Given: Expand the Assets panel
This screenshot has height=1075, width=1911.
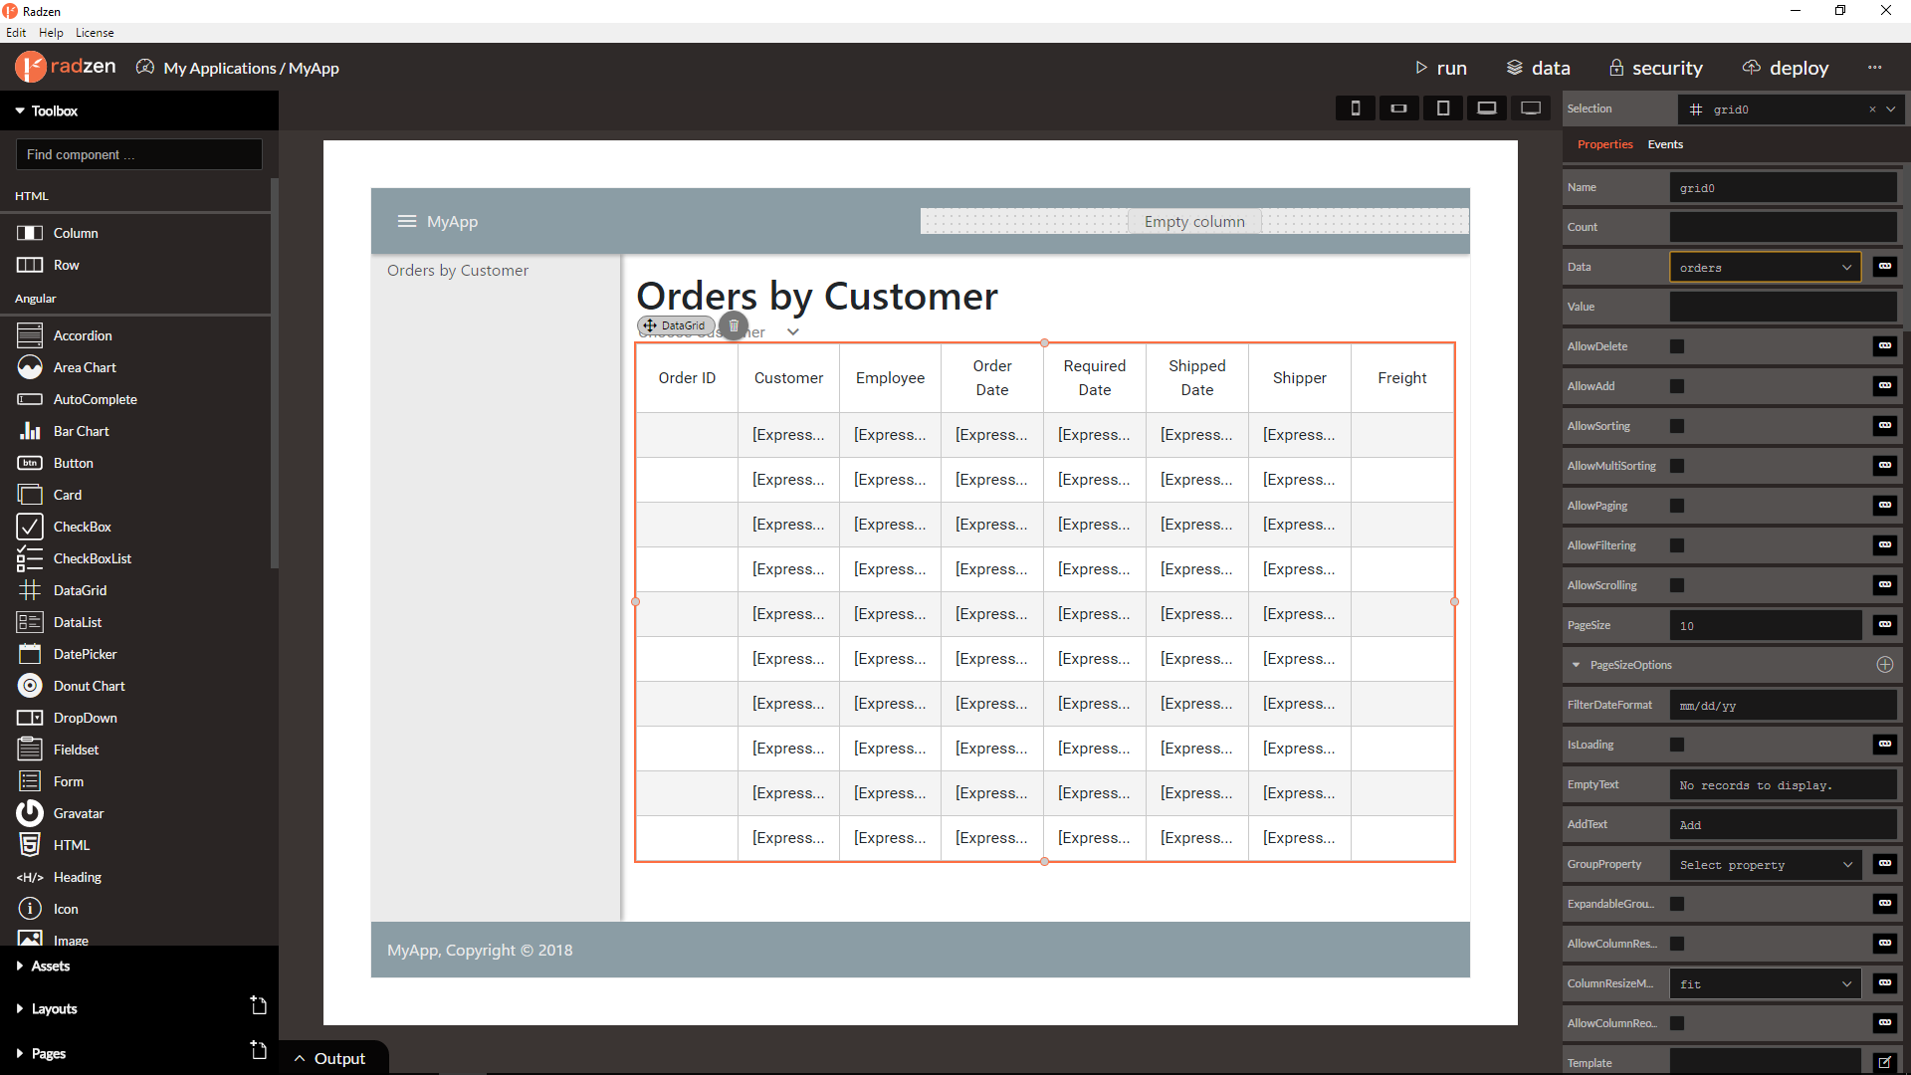Looking at the screenshot, I should click(43, 966).
